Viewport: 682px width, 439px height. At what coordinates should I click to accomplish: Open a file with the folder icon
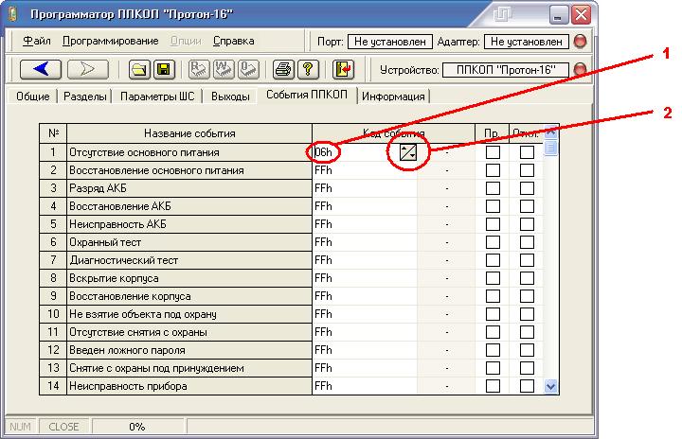(139, 69)
